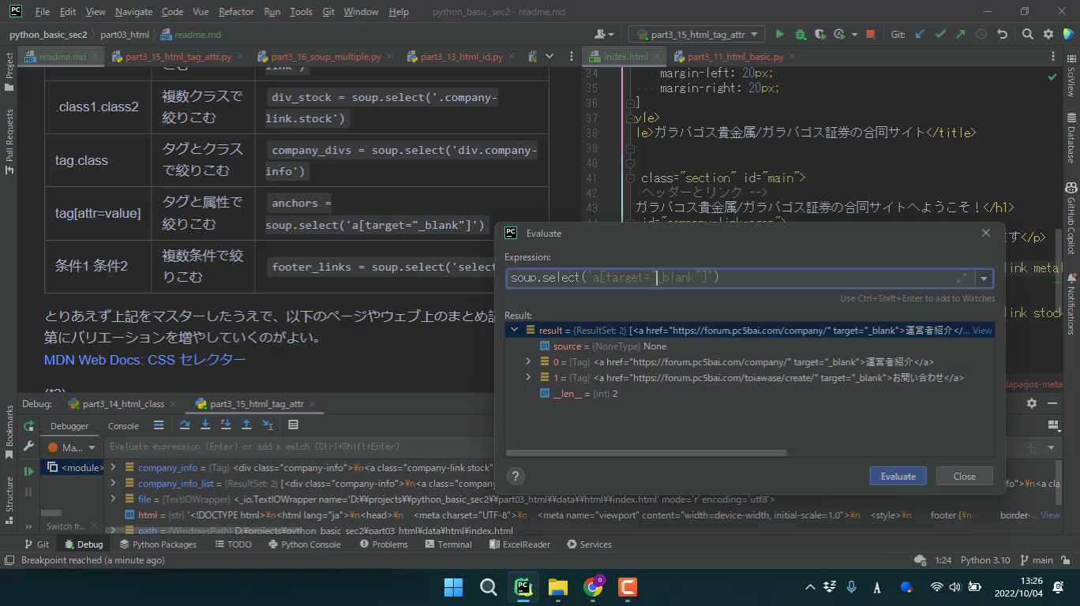This screenshot has width=1080, height=606.
Task: Click the Git update project arrow
Action: point(920,35)
